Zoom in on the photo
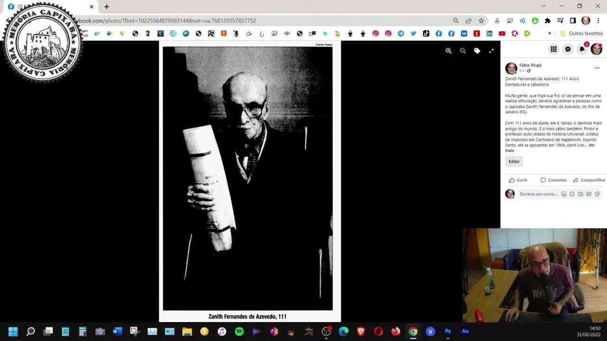The image size is (607, 341). click(x=449, y=51)
